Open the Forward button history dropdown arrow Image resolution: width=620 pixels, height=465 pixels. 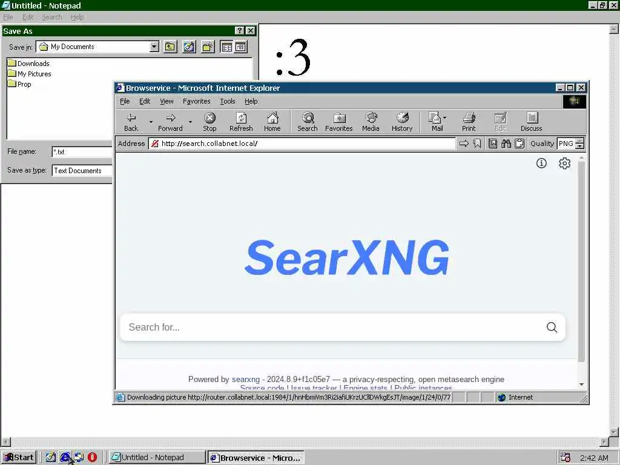(190, 122)
